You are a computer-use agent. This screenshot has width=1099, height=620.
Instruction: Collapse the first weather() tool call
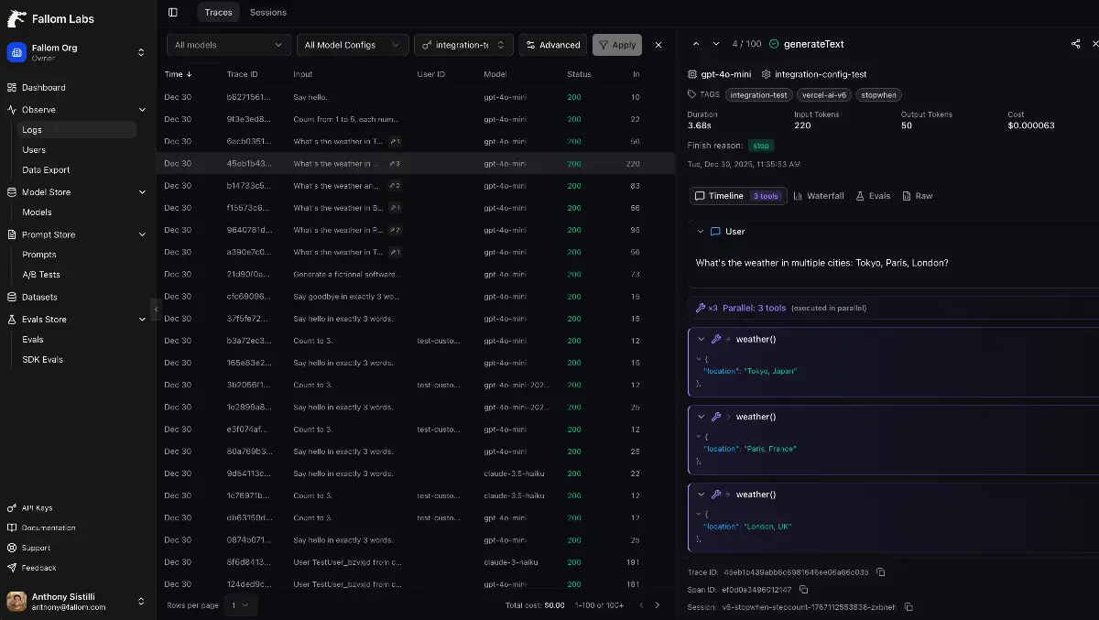click(x=702, y=339)
